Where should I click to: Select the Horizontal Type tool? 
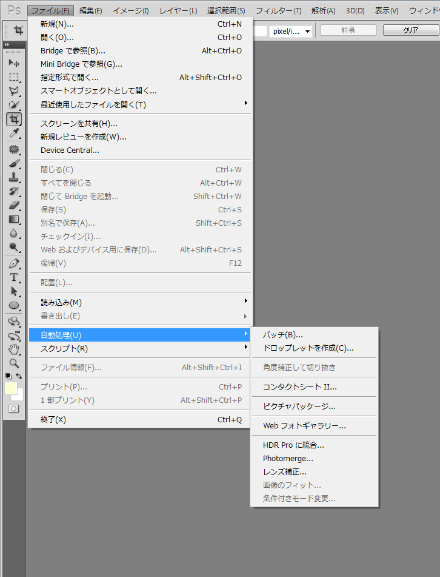14,277
